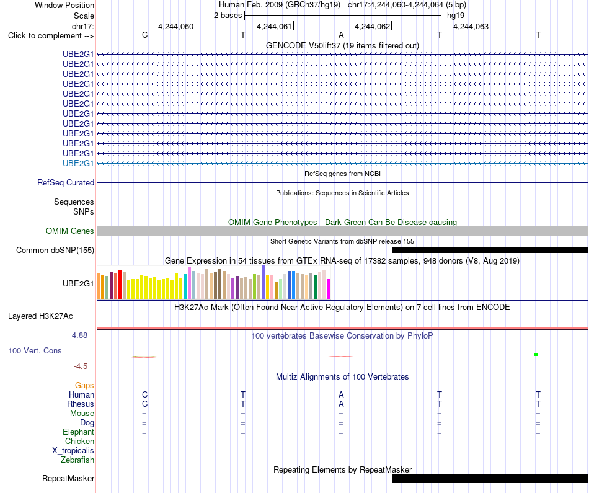Click the Rhesus species label
This screenshot has width=589, height=493.
pos(81,404)
